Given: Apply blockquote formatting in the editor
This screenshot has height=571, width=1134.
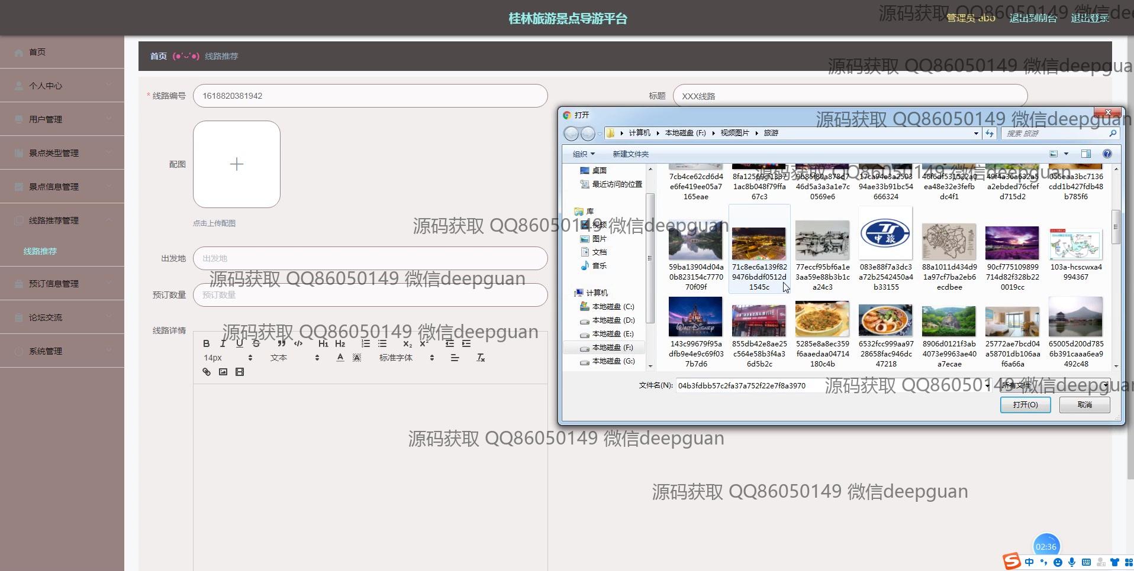Looking at the screenshot, I should (x=281, y=343).
